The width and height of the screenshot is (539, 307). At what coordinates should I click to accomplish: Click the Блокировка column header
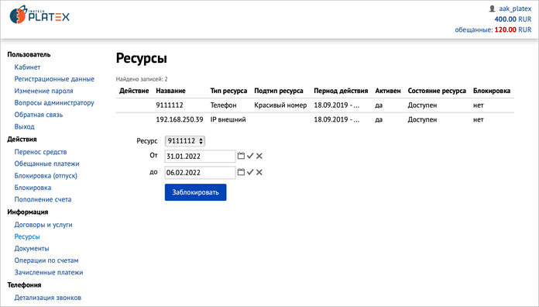pyautogui.click(x=492, y=91)
